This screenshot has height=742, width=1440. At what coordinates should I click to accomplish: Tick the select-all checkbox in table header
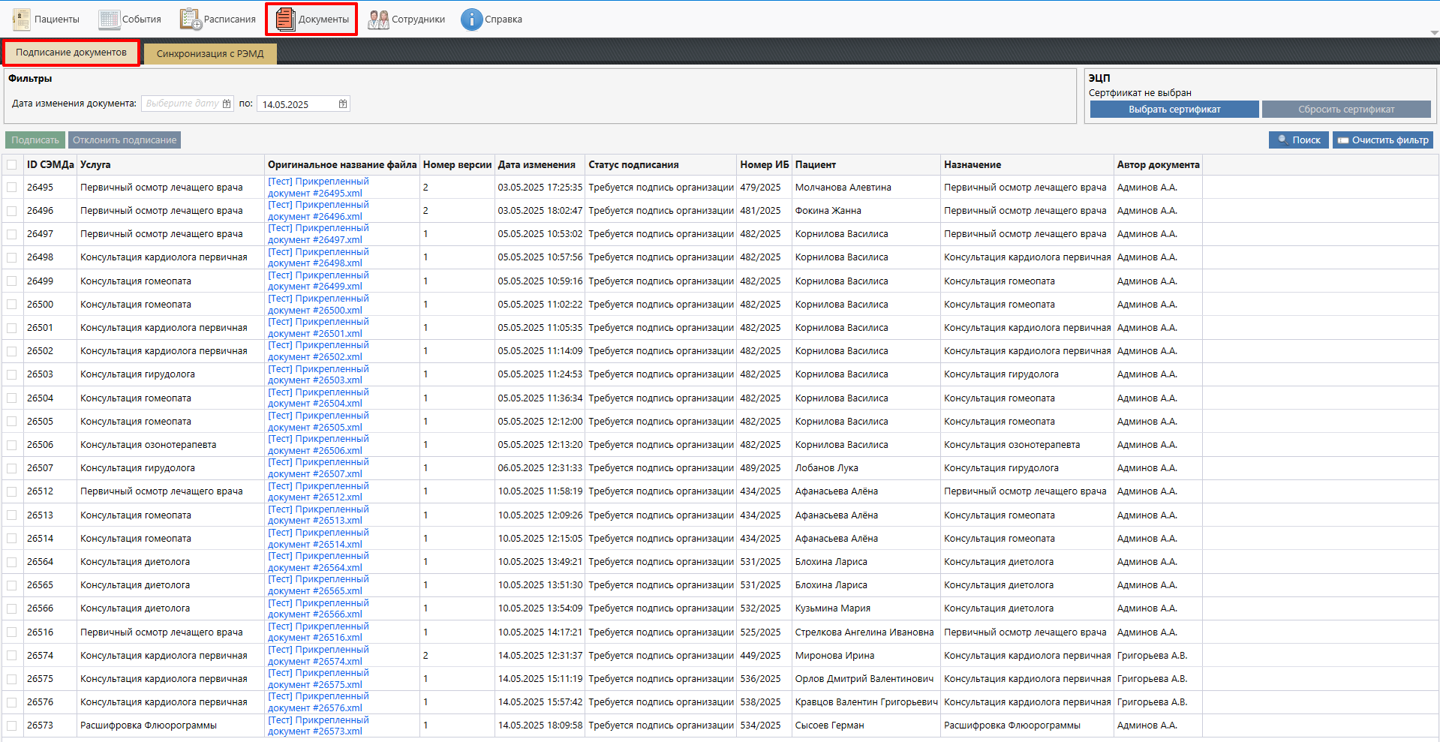click(12, 165)
